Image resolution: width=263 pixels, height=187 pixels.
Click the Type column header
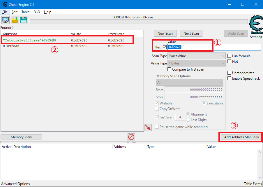(176, 147)
